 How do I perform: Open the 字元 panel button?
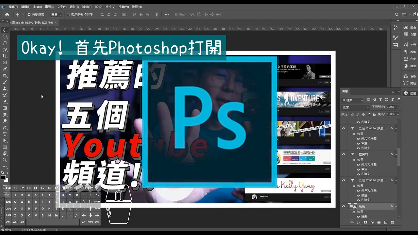pos(410,45)
